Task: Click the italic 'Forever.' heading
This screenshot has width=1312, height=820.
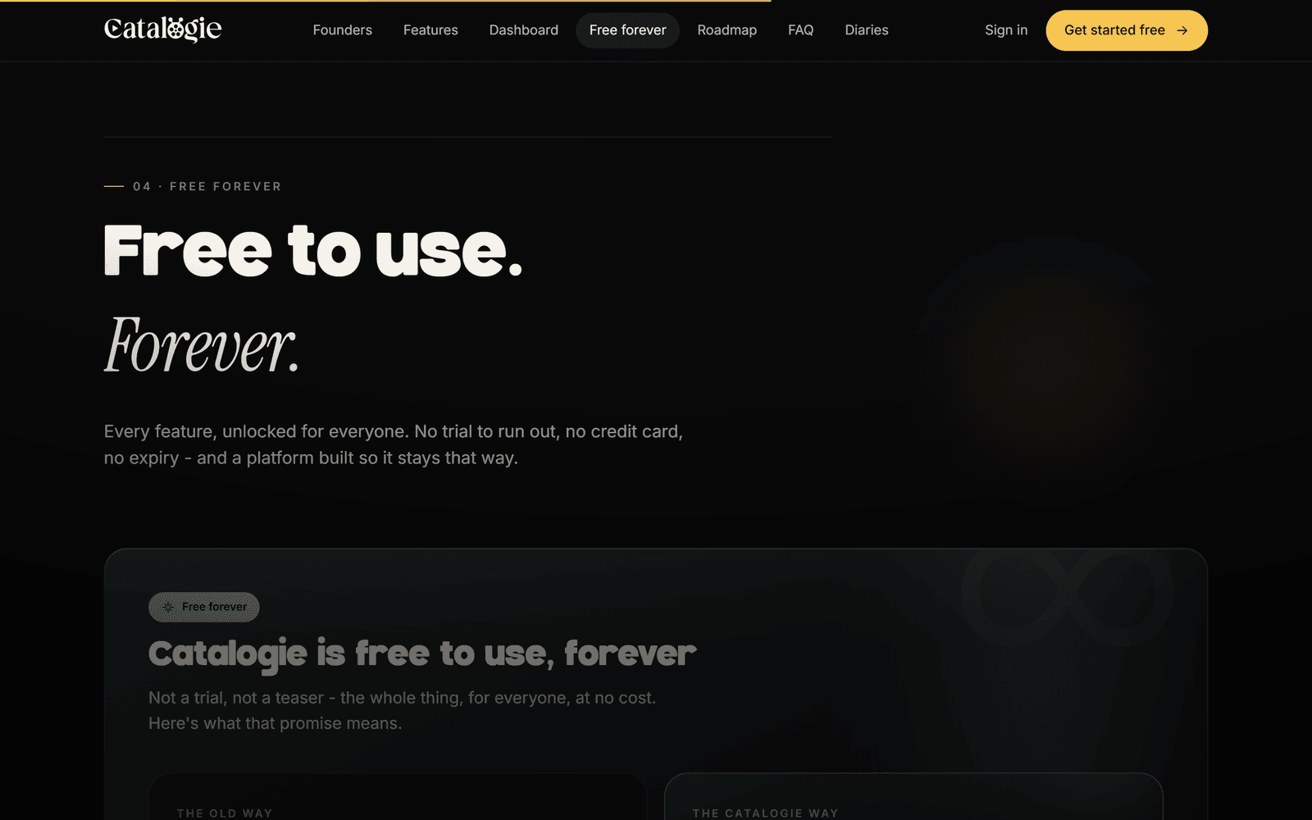Action: tap(202, 345)
